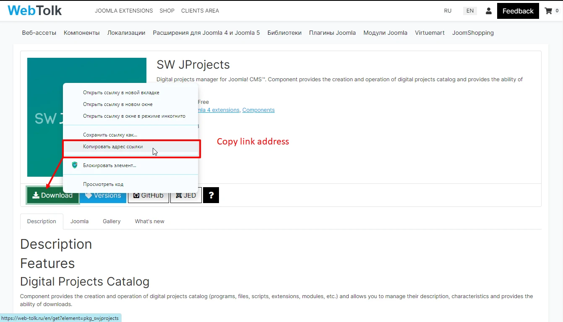Open the Components category link
The image size is (563, 322).
[x=258, y=110]
